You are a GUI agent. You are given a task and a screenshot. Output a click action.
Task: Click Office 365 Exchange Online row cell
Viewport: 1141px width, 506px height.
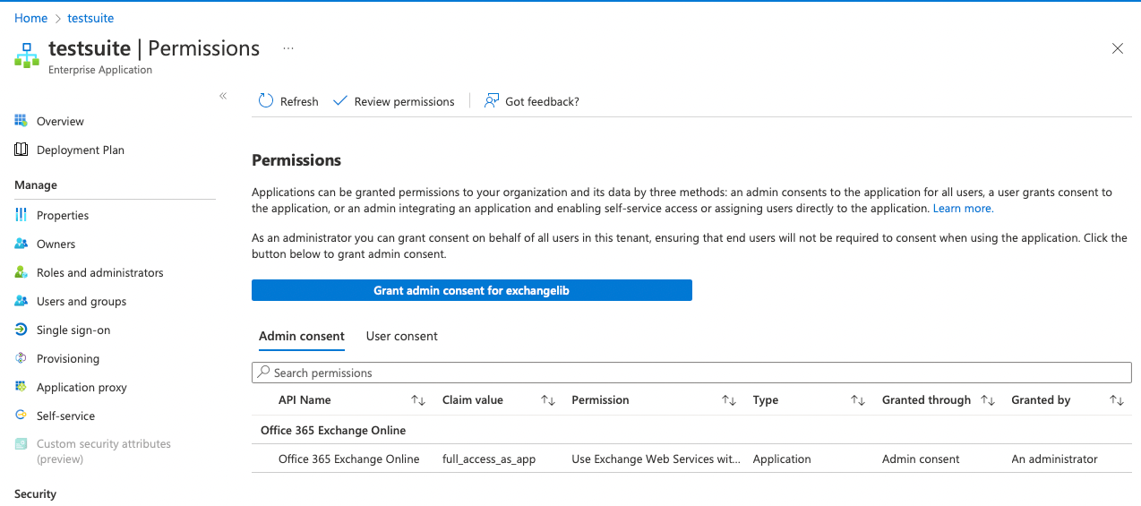pos(349,459)
